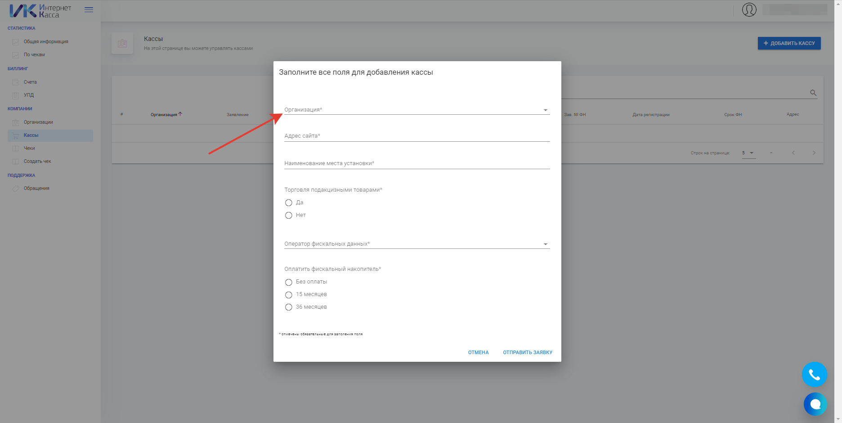
Task: Open Кассы menu item
Action: pos(50,135)
